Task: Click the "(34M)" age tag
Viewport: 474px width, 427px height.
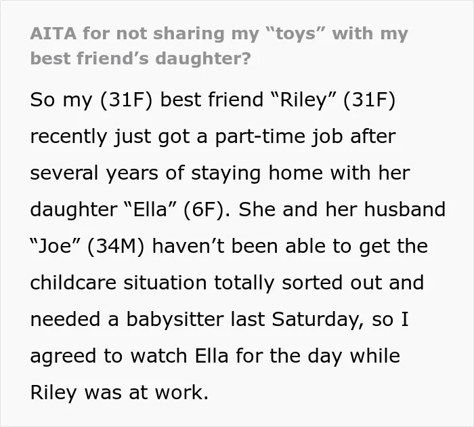Action: pos(116,246)
